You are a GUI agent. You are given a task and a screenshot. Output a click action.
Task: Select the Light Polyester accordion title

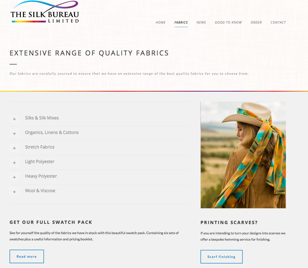[x=40, y=162]
